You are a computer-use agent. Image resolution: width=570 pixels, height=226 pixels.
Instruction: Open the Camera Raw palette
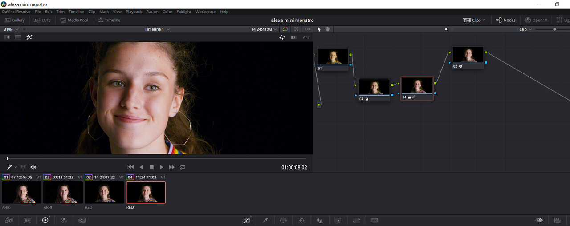coord(9,220)
